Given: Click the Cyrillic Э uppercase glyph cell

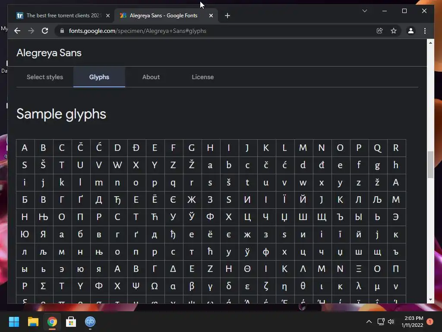Looking at the screenshot, I should click(396, 217).
